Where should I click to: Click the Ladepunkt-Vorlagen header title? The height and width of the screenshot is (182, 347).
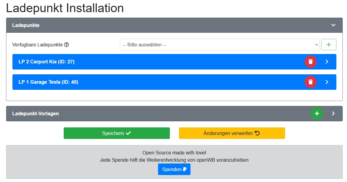[35, 113]
